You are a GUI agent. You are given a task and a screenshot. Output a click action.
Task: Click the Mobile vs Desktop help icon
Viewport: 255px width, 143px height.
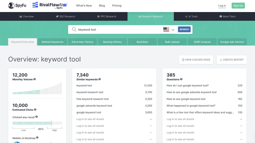tap(37, 138)
